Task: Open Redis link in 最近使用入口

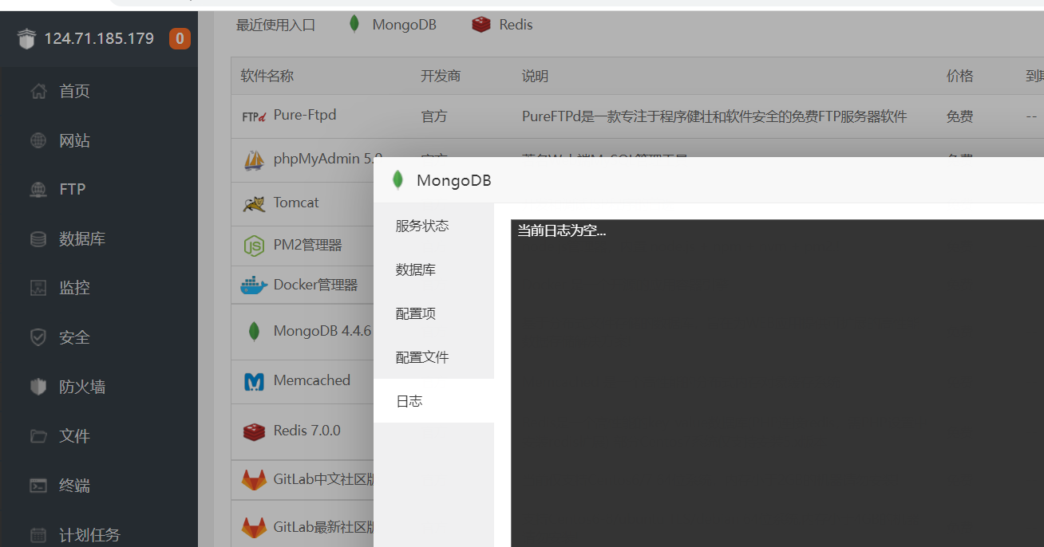Action: 516,25
